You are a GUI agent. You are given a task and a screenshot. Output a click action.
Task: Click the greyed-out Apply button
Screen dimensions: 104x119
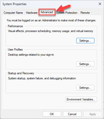93,114
